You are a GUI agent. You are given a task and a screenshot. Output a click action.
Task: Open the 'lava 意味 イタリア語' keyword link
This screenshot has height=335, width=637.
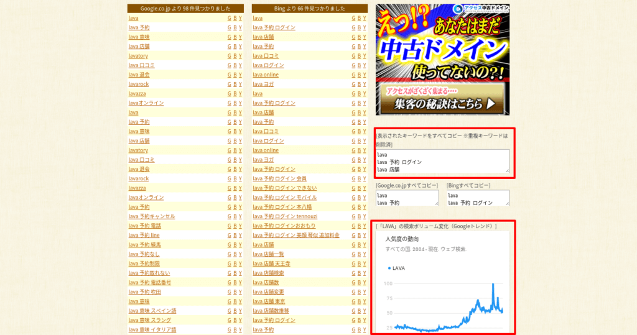(152, 330)
